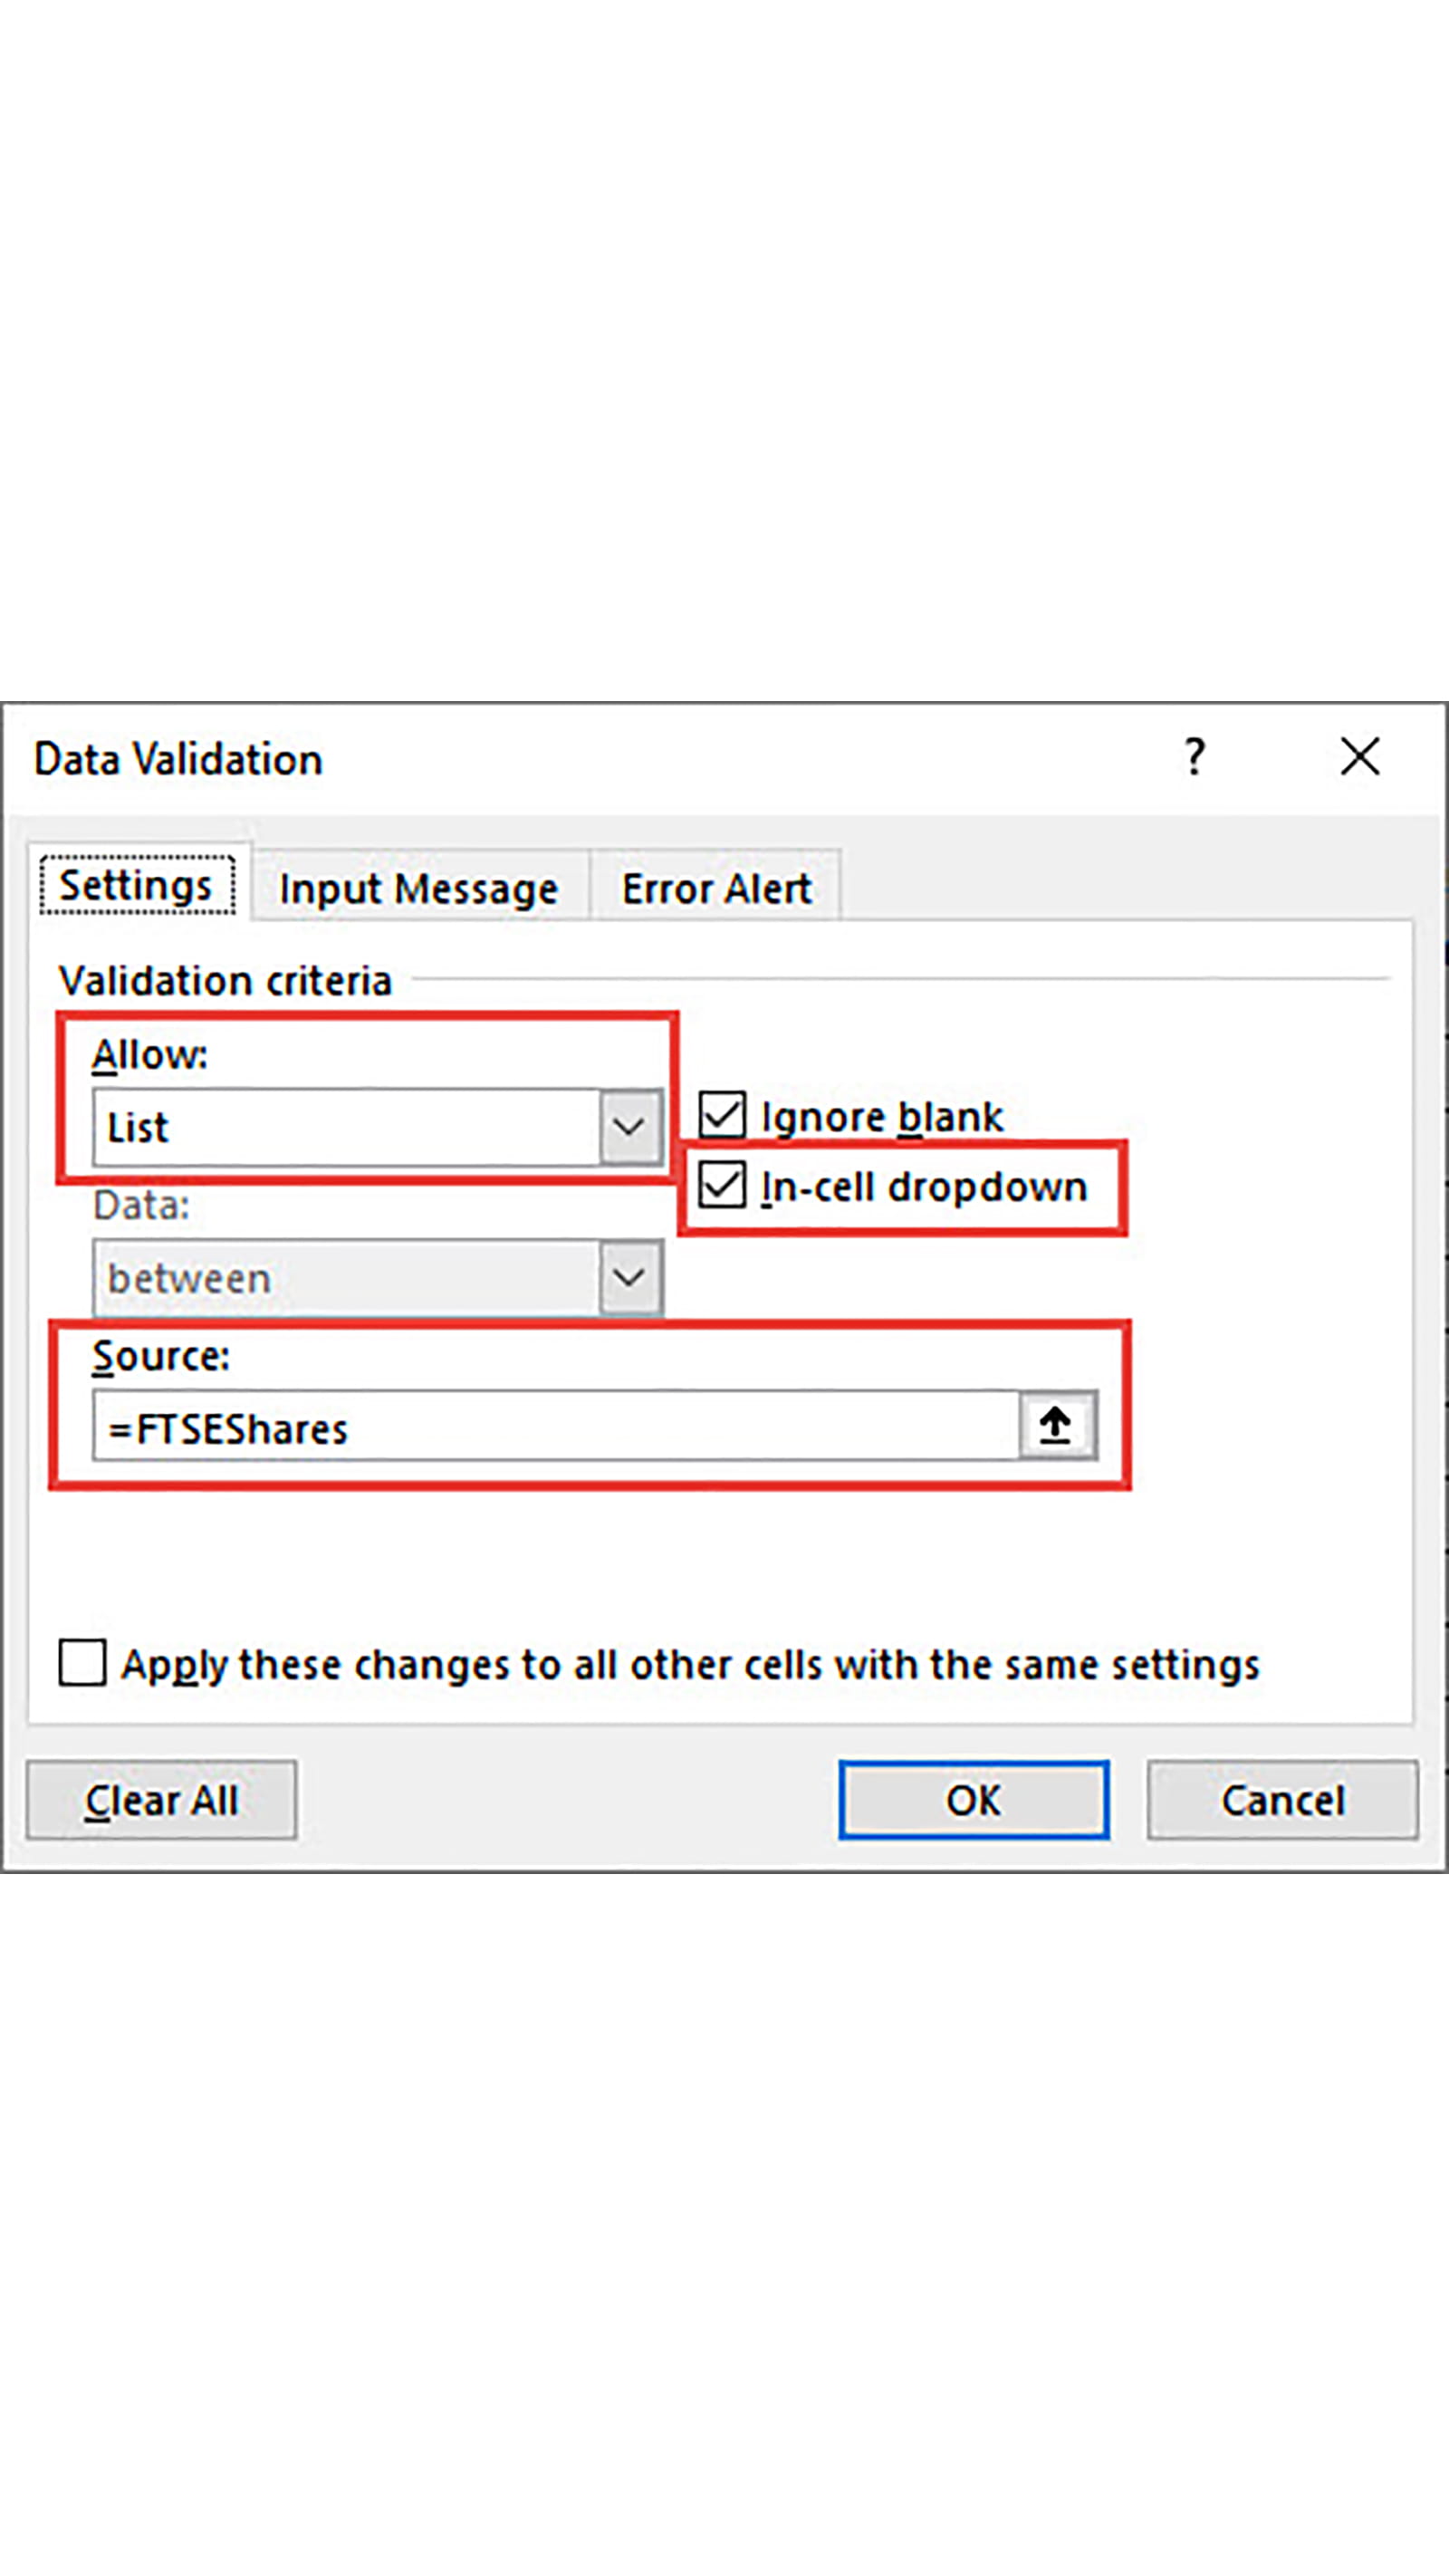Click the help question mark icon
This screenshot has height=2576, width=1449.
point(1194,757)
